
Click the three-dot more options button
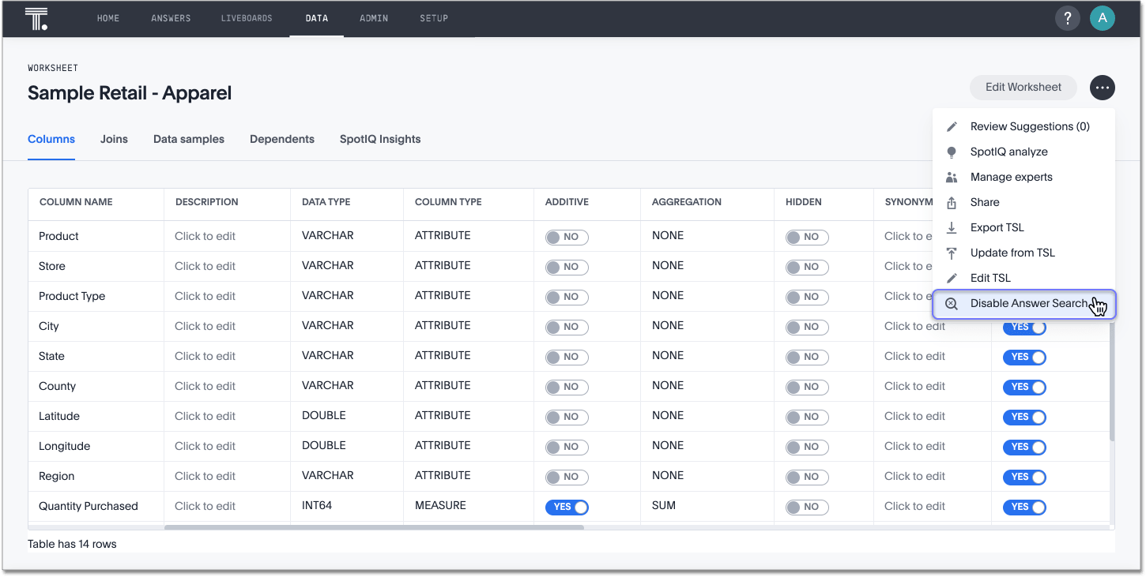tap(1102, 88)
